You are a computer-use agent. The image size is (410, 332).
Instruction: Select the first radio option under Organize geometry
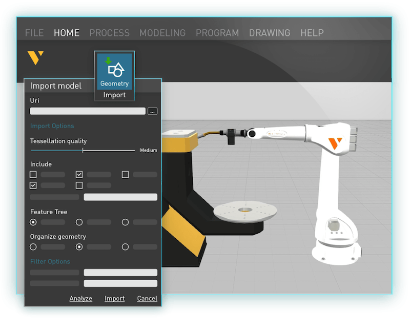pos(33,247)
